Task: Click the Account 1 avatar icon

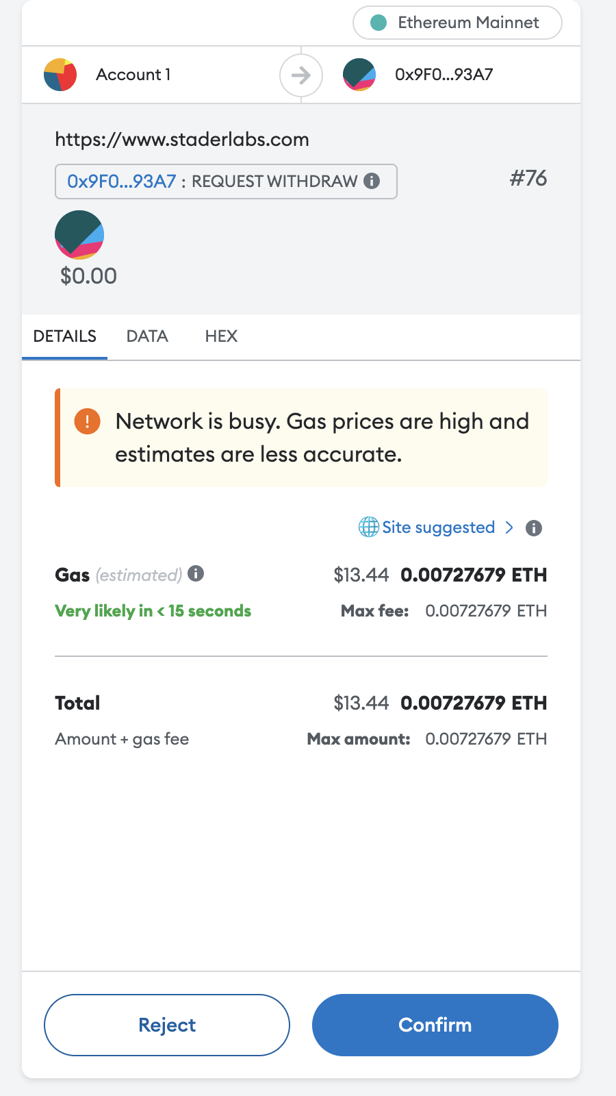Action: 60,75
